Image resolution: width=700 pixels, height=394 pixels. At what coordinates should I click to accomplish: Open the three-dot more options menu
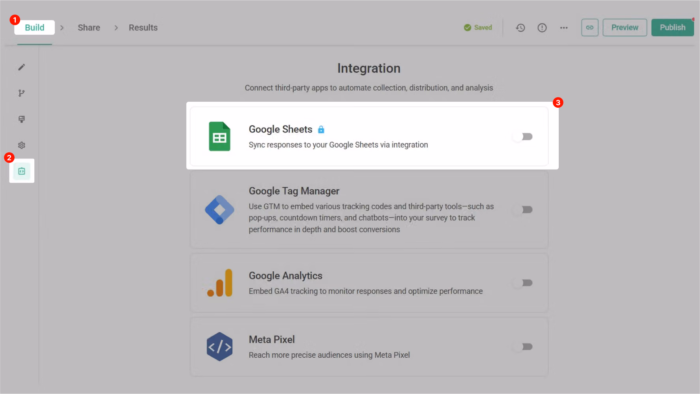click(x=564, y=28)
